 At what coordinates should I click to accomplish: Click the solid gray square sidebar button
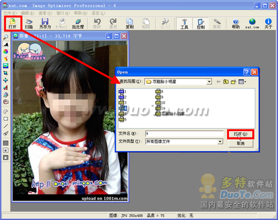6,143
